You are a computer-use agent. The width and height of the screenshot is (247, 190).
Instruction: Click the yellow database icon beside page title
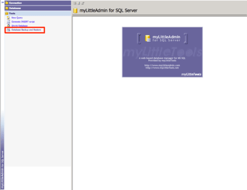[76, 10]
